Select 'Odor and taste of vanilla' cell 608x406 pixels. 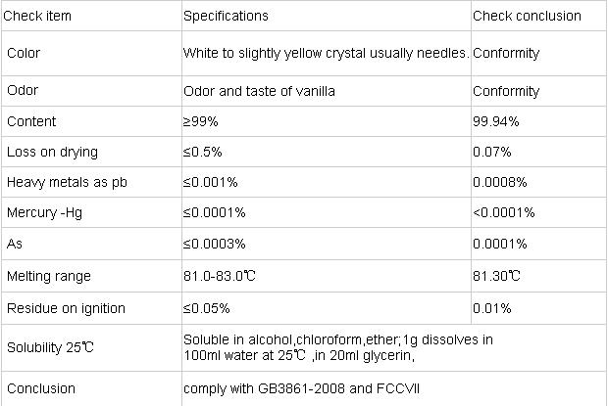259,91
